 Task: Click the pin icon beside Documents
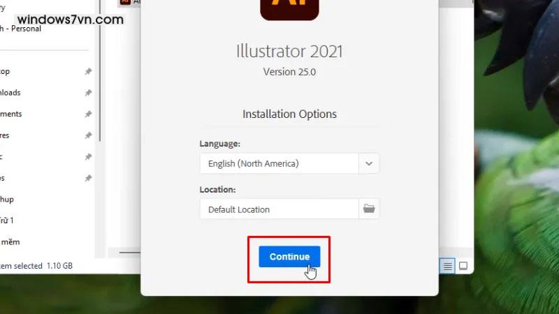click(88, 114)
